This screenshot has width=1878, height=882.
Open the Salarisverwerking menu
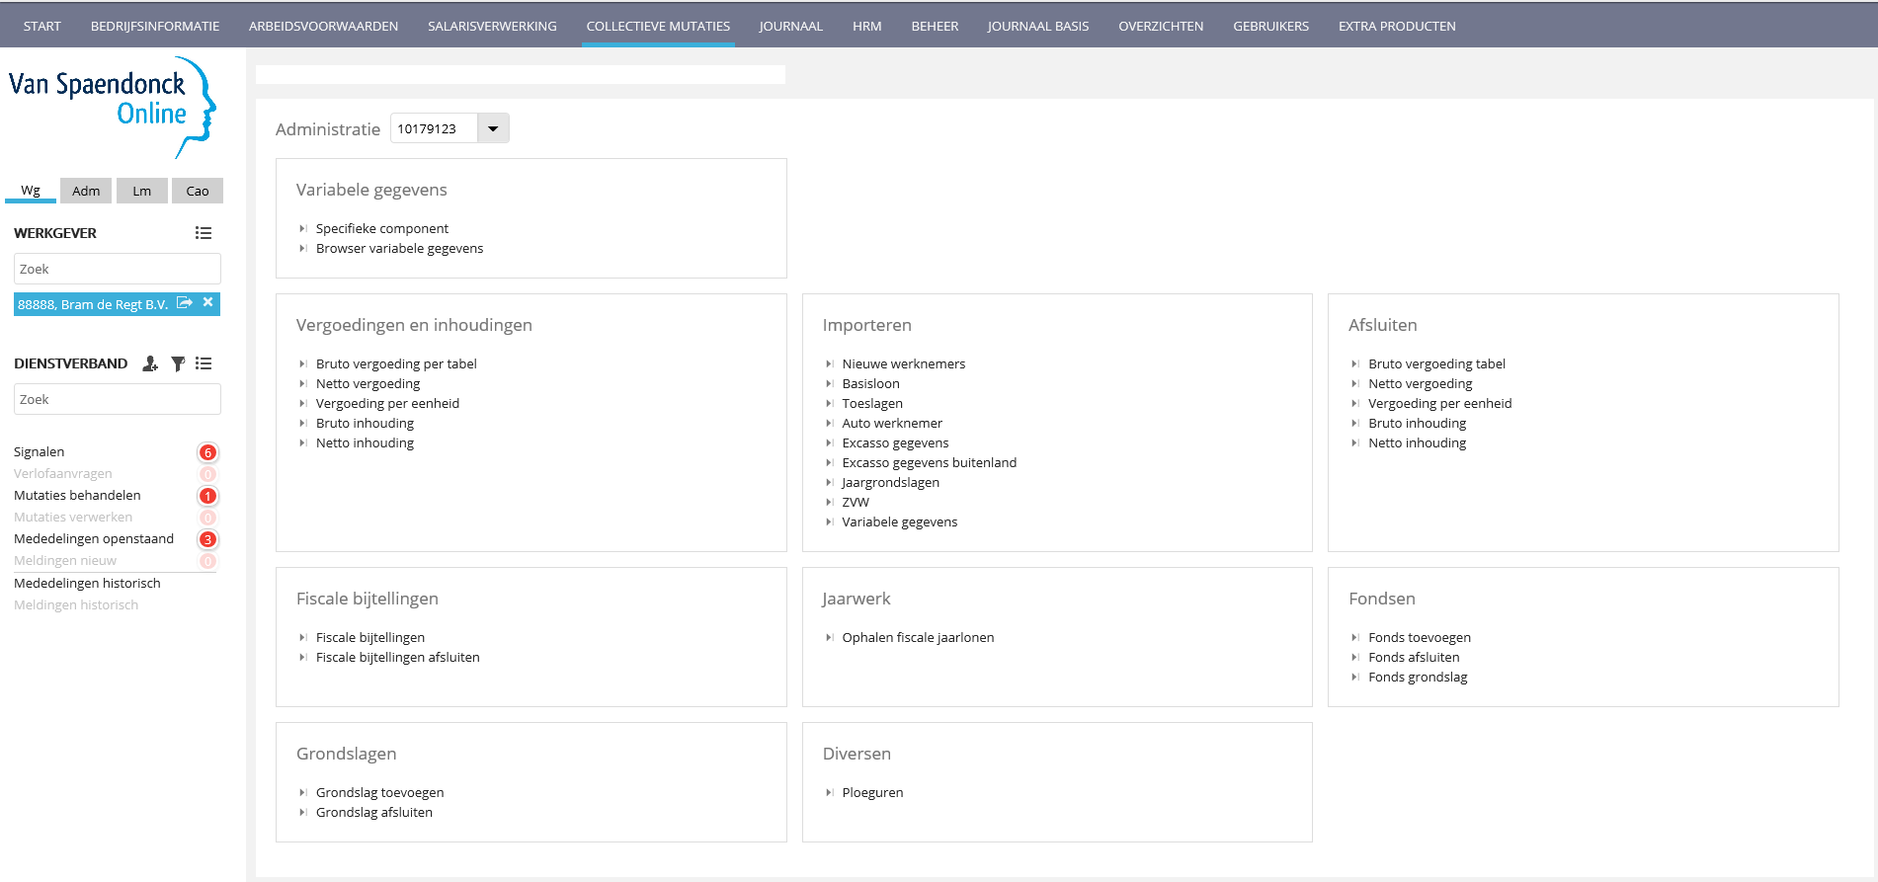[x=492, y=26]
